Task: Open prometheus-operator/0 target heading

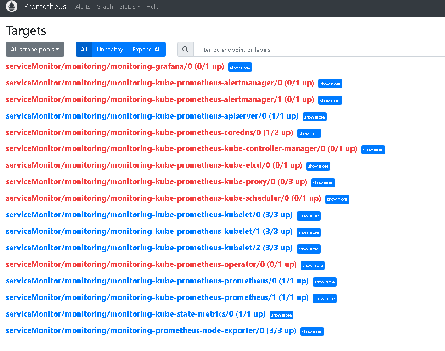Action: (151, 264)
